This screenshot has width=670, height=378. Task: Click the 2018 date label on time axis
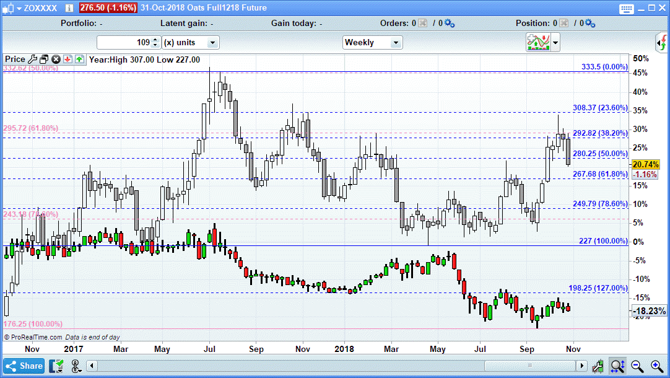click(344, 349)
